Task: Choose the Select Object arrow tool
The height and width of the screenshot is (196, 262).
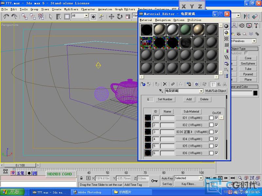Action: [x=51, y=17]
